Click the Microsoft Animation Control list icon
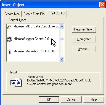106x105 pixels. (9, 52)
